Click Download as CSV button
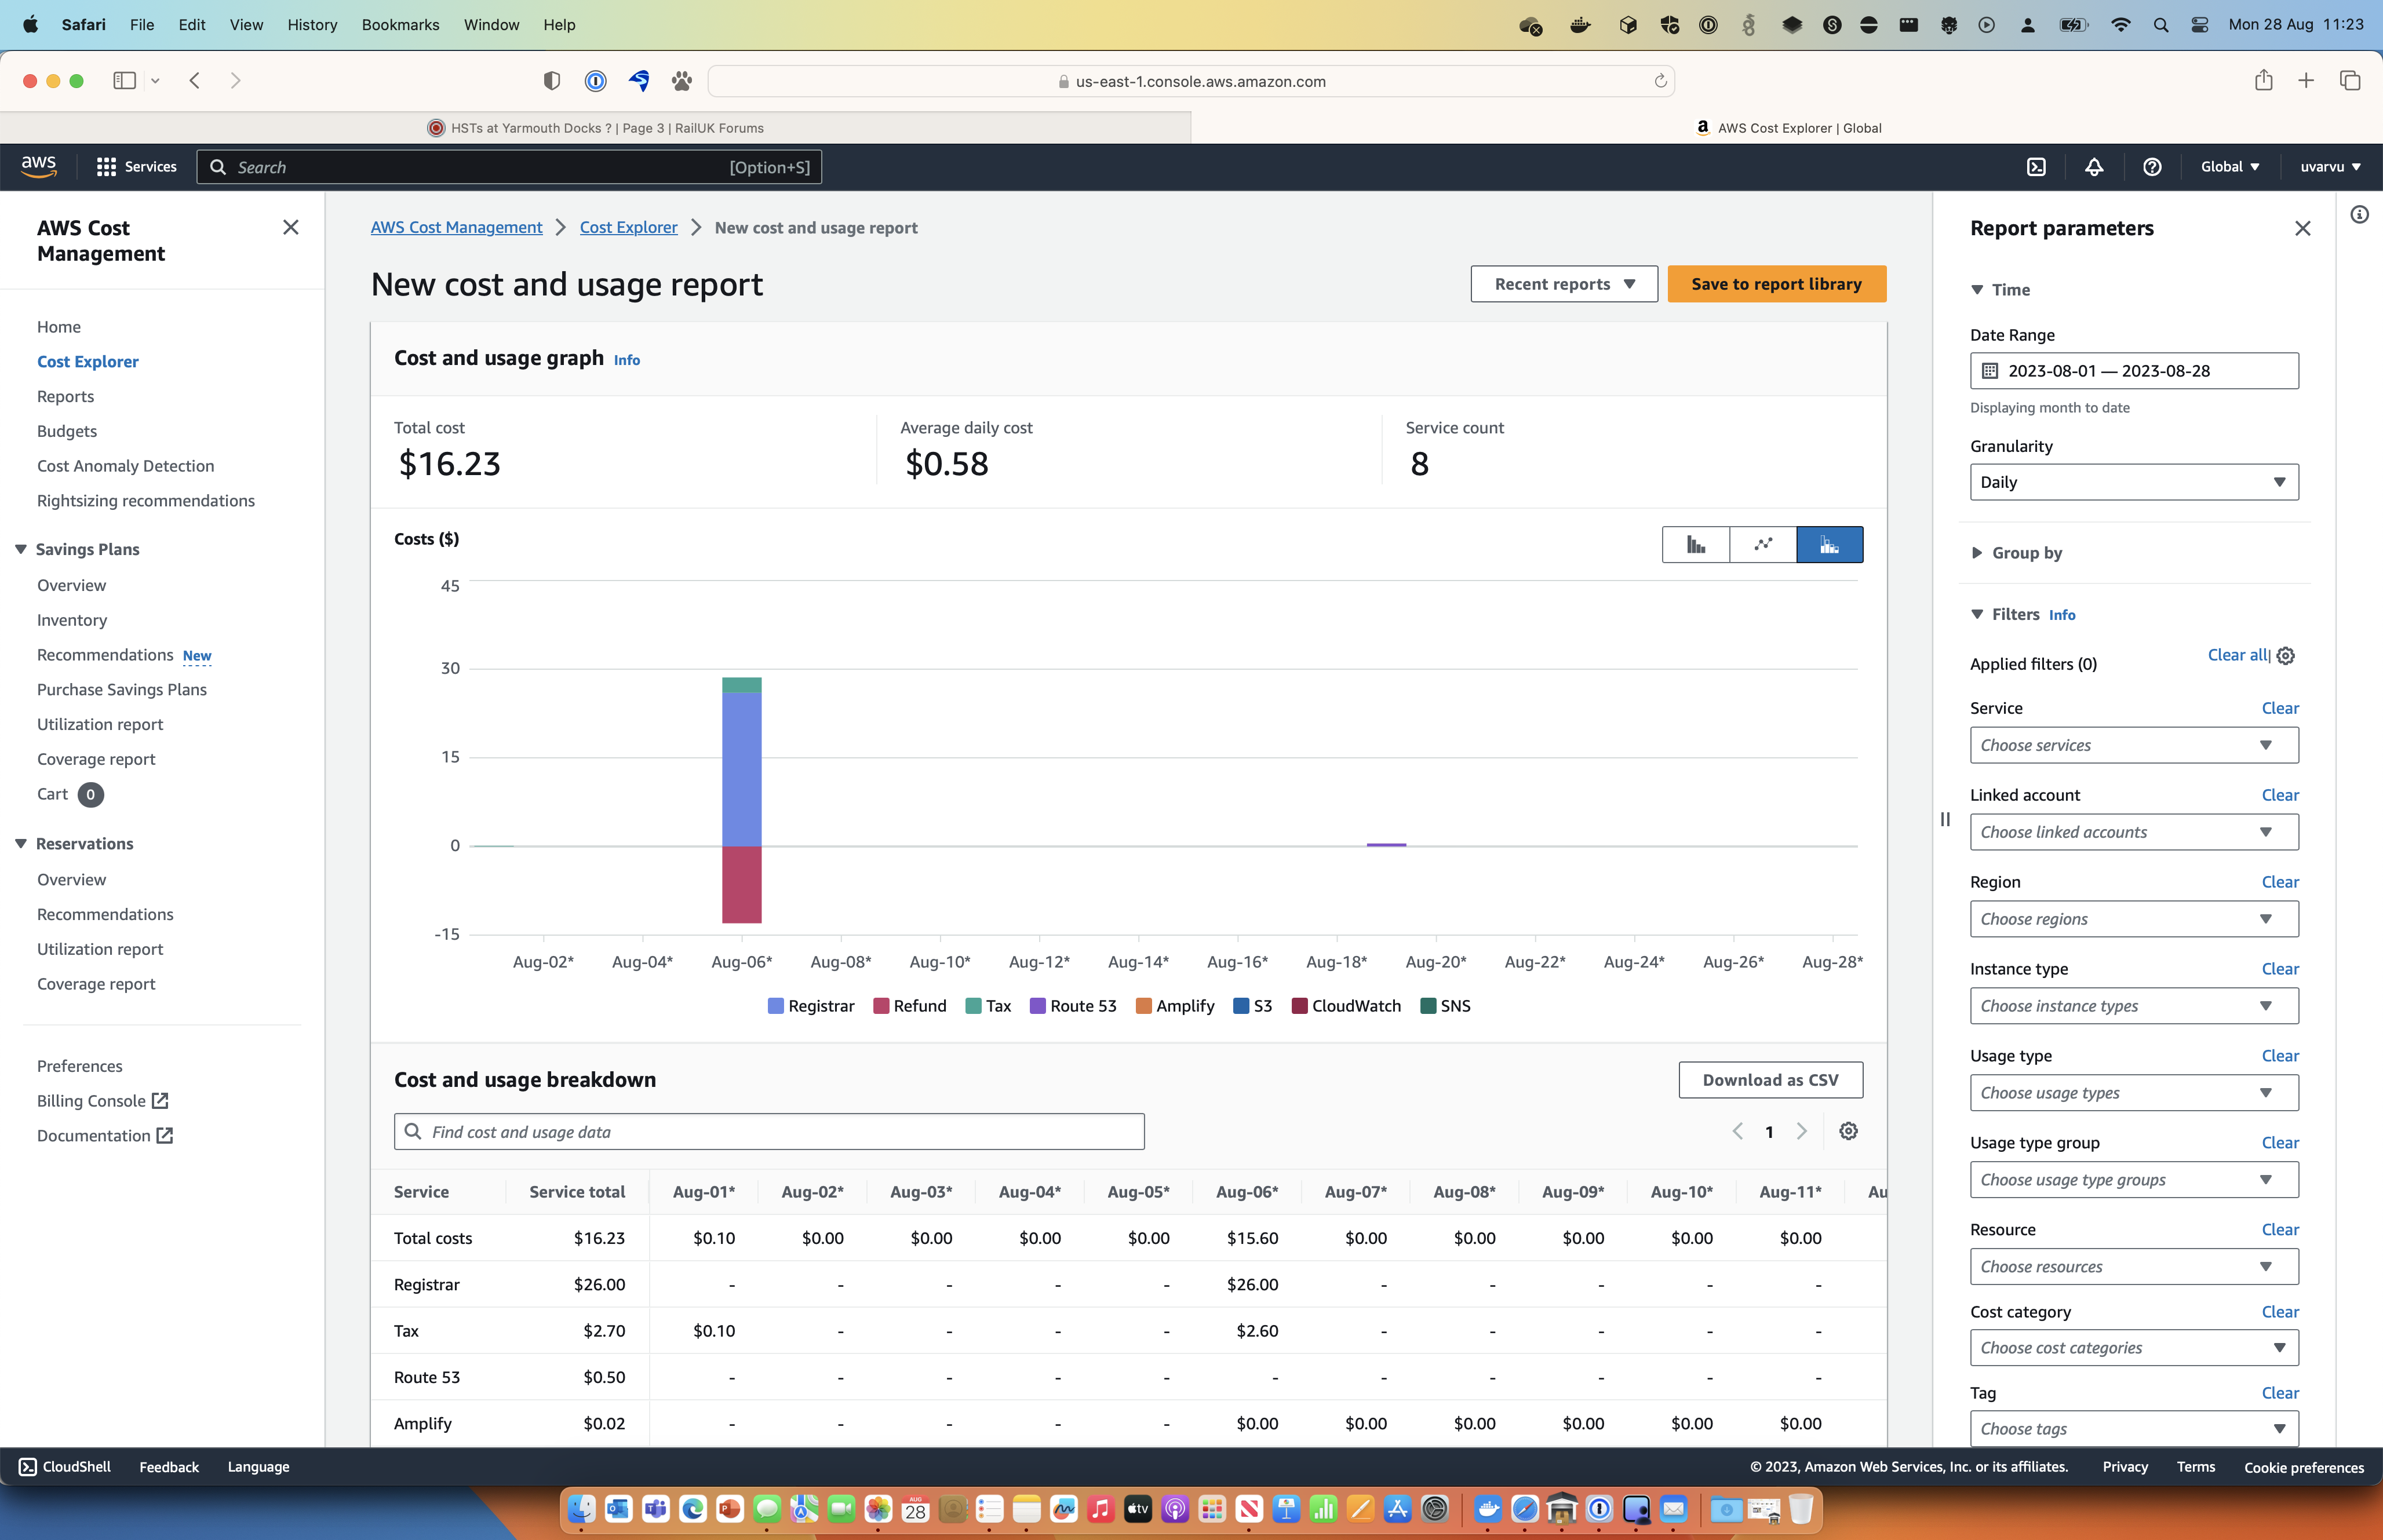The image size is (2383, 1540). [1770, 1080]
